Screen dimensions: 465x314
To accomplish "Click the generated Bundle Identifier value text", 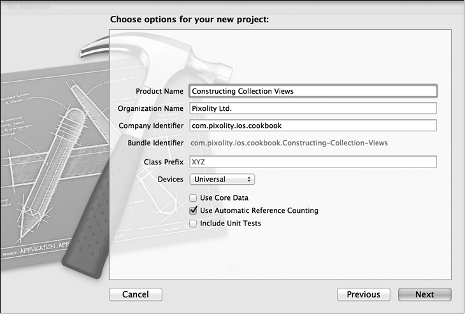I will tap(289, 143).
